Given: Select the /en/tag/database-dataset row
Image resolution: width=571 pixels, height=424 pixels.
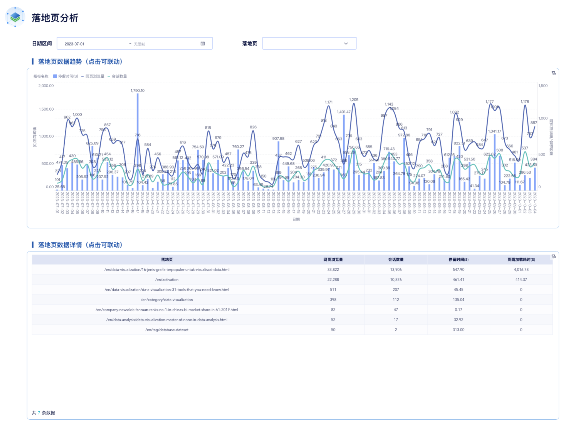Looking at the screenshot, I should pos(167,330).
